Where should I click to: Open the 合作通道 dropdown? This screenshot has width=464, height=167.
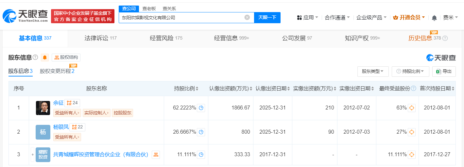pos(337,18)
